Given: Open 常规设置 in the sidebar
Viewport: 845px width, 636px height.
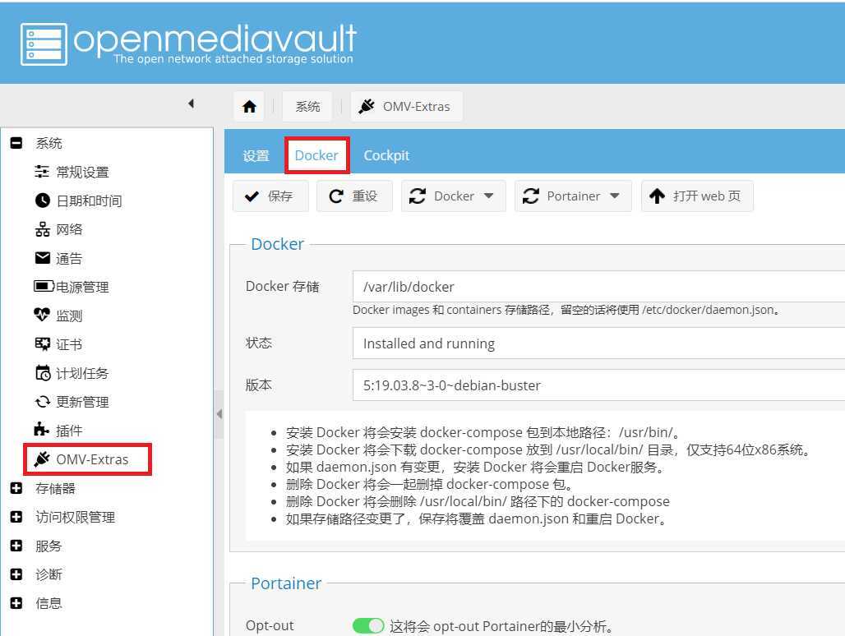Looking at the screenshot, I should point(82,173).
